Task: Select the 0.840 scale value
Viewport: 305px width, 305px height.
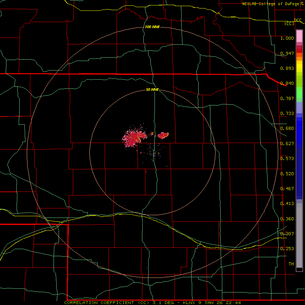Action: tap(287, 83)
